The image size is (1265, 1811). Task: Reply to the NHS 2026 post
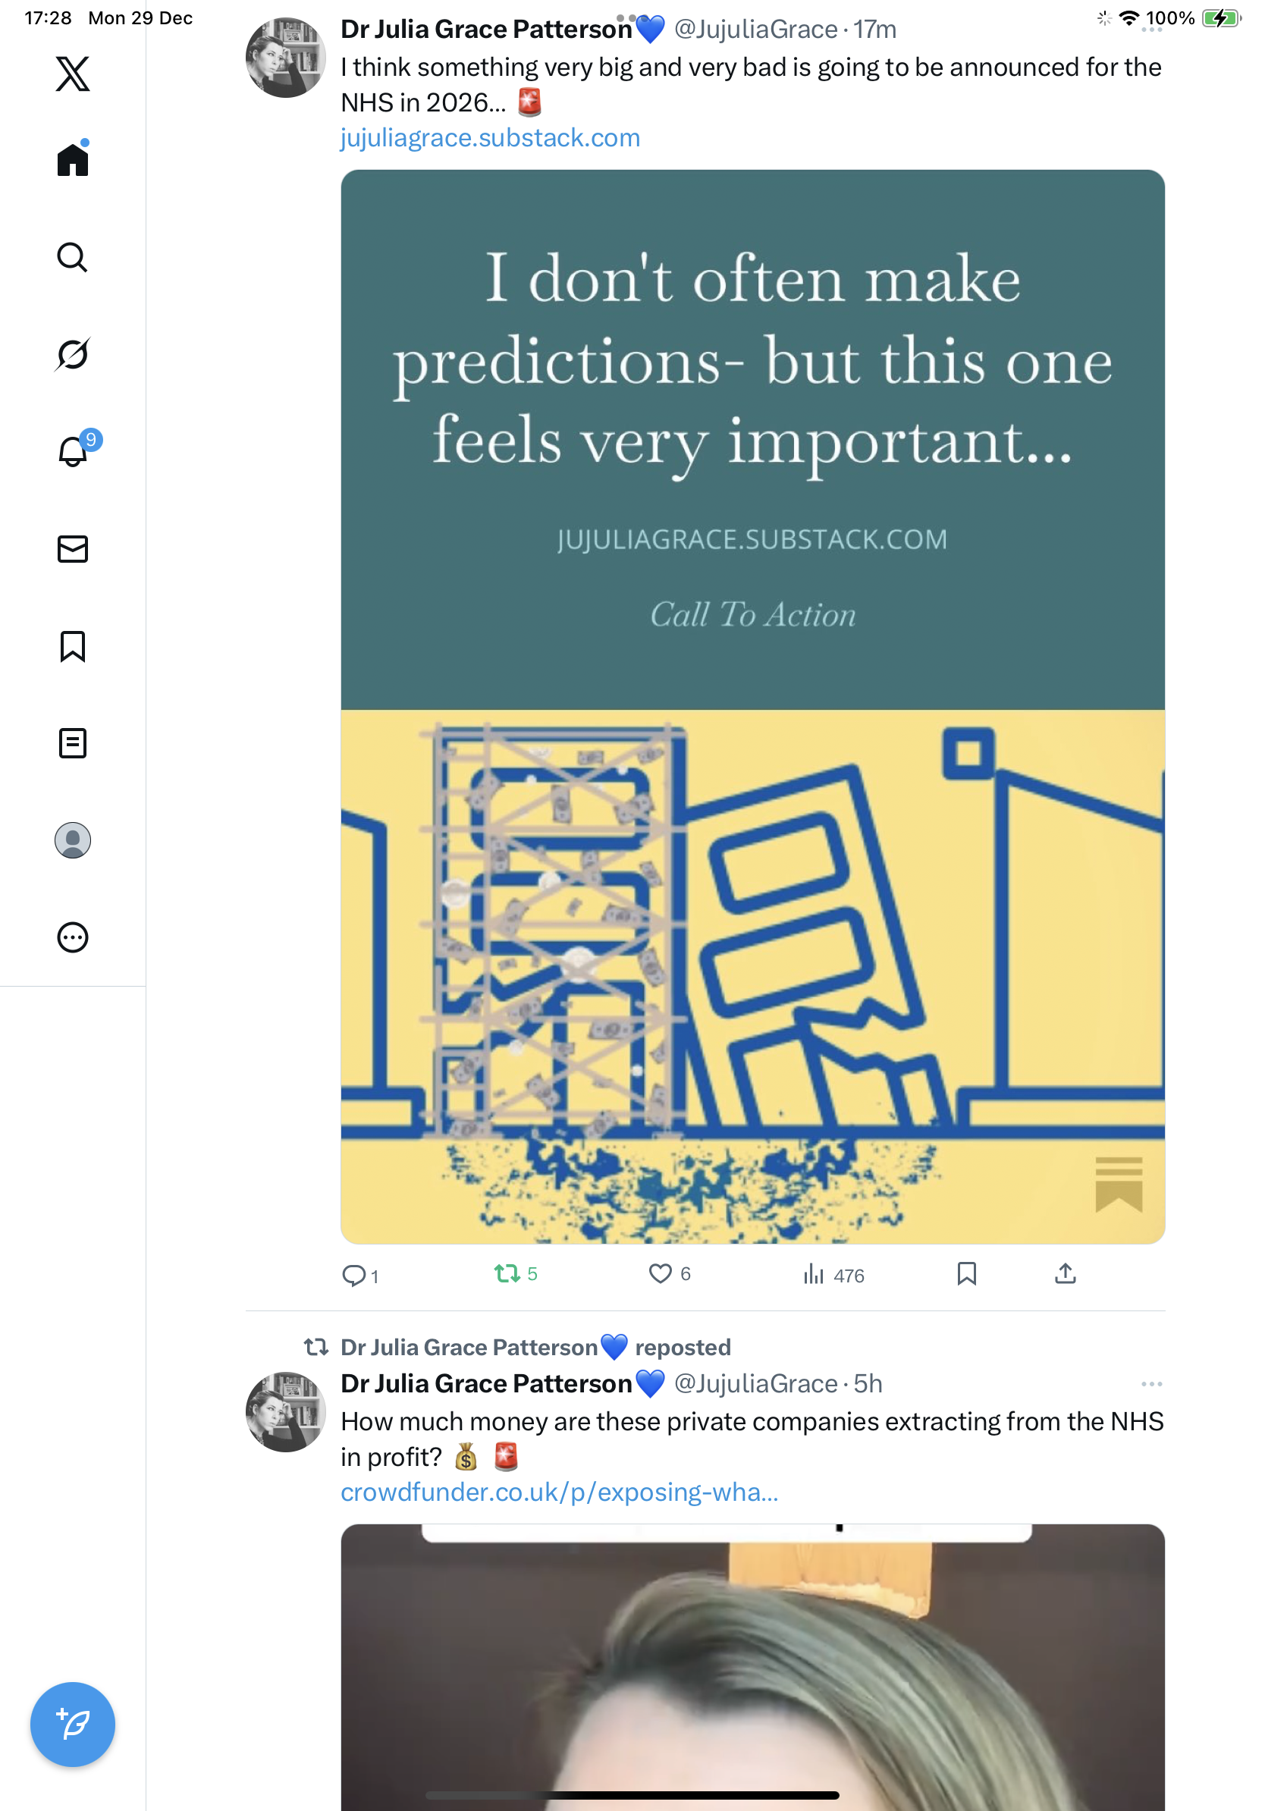[353, 1275]
